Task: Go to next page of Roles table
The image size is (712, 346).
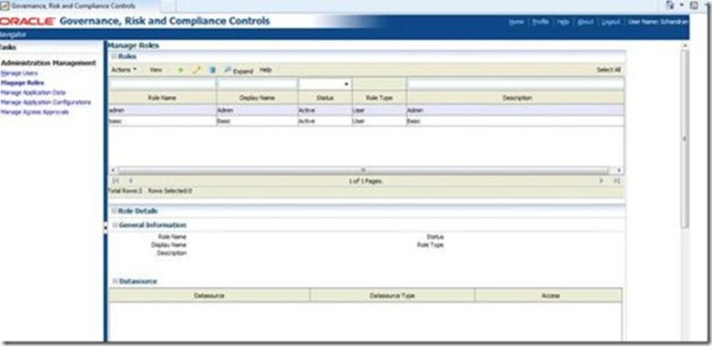Action: click(601, 181)
